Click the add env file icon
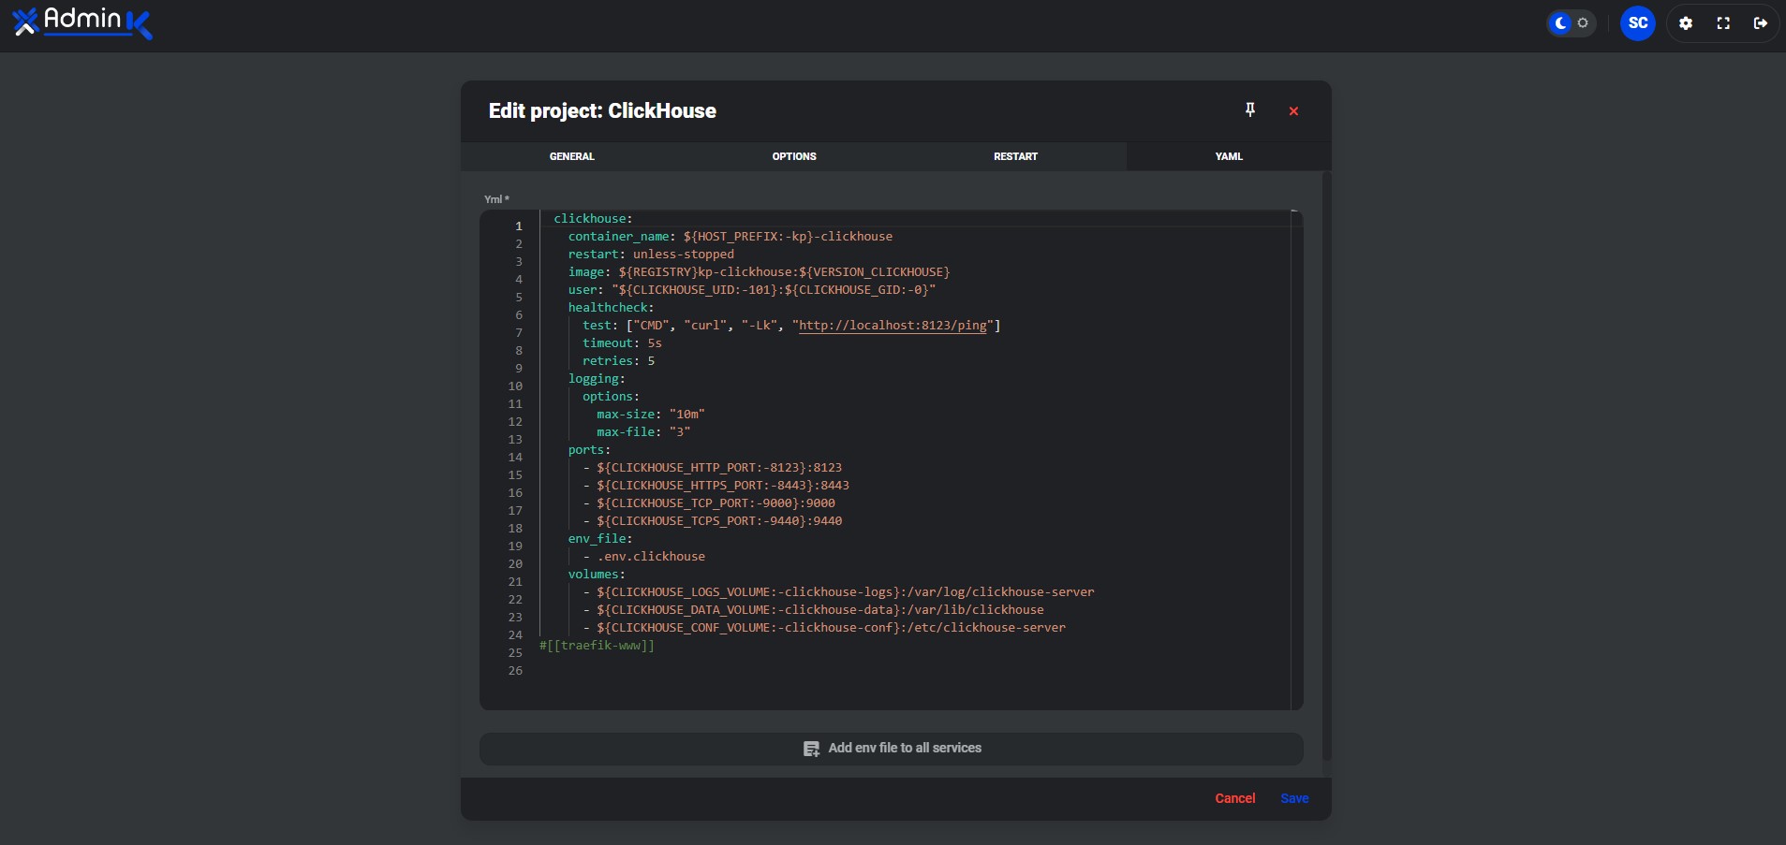 point(811,749)
